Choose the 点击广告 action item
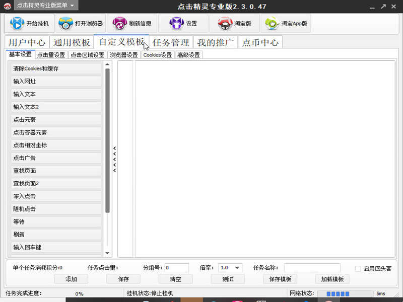 [56, 158]
